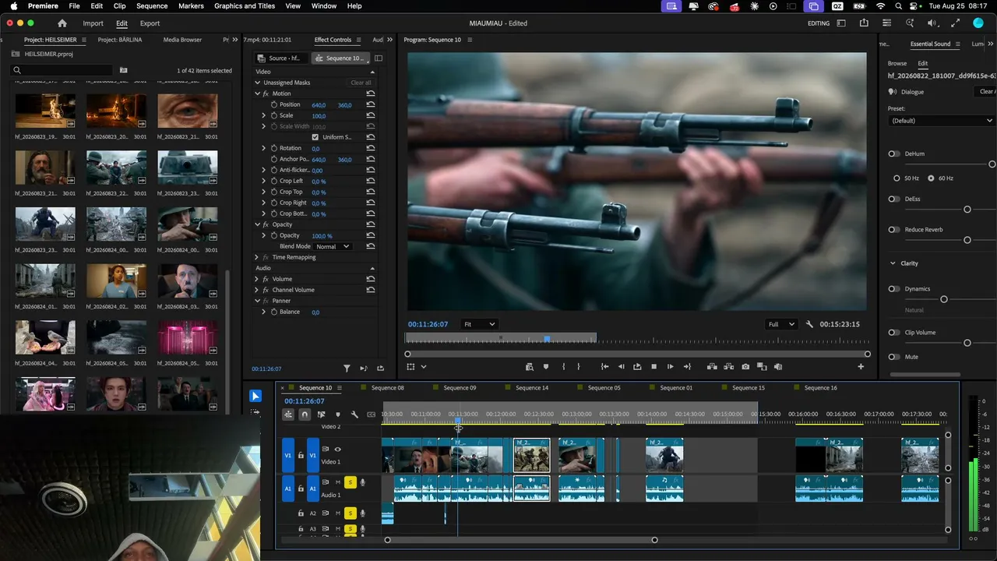The width and height of the screenshot is (997, 561).
Task: Click the Mark Out bracket button
Action: 578,366
